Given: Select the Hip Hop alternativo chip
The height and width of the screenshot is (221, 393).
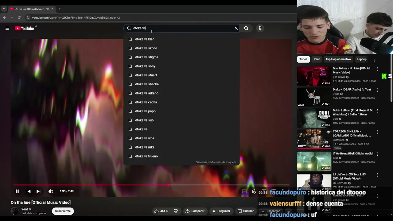Looking at the screenshot, I should pos(338,59).
